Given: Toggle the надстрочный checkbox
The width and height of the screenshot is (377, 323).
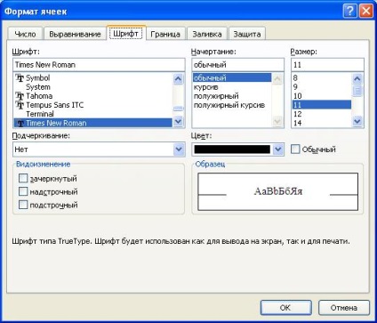Looking at the screenshot, I should (23, 191).
